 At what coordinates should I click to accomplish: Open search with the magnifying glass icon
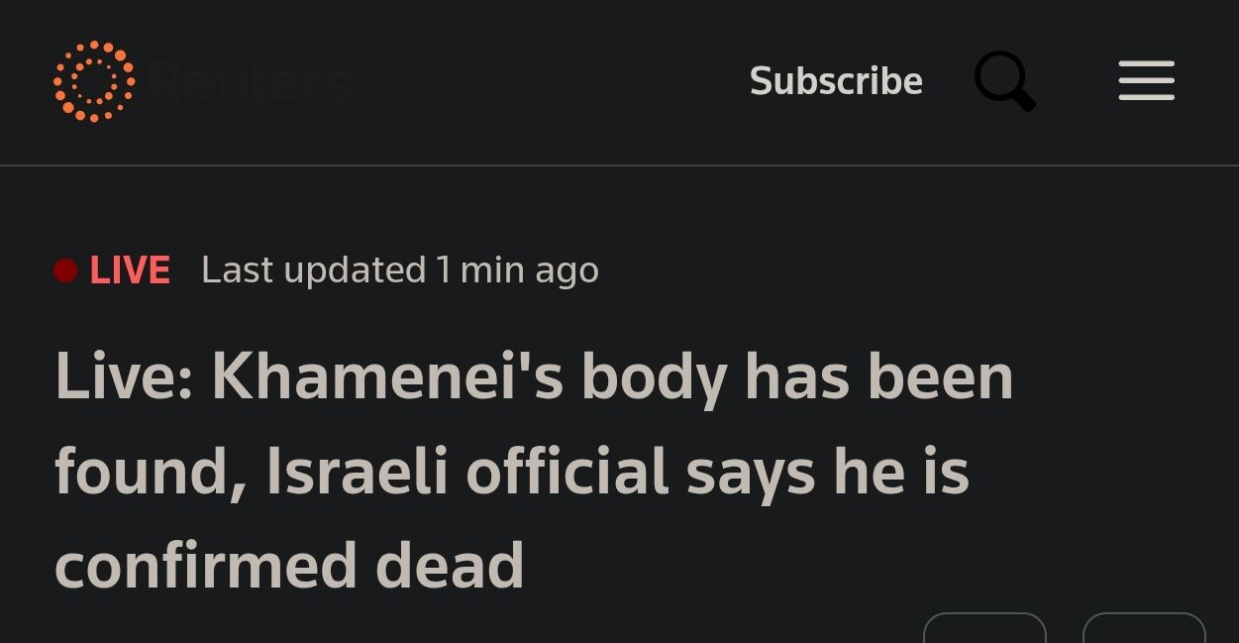[x=1004, y=81]
